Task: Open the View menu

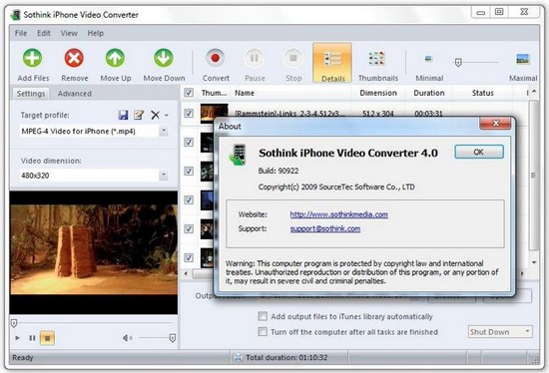Action: [69, 33]
